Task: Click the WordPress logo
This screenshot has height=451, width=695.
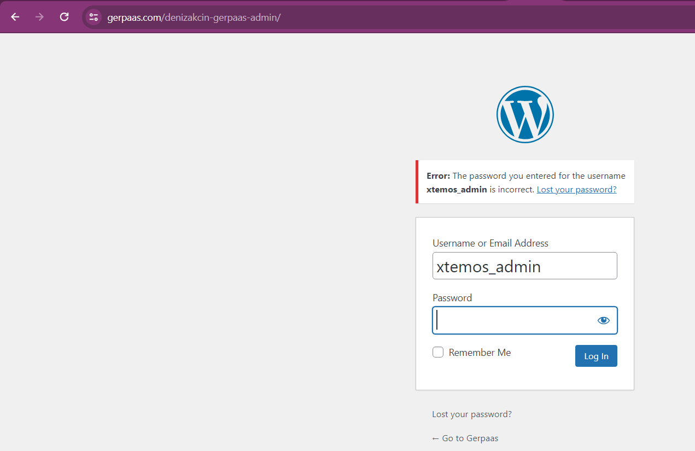Action: 525,115
